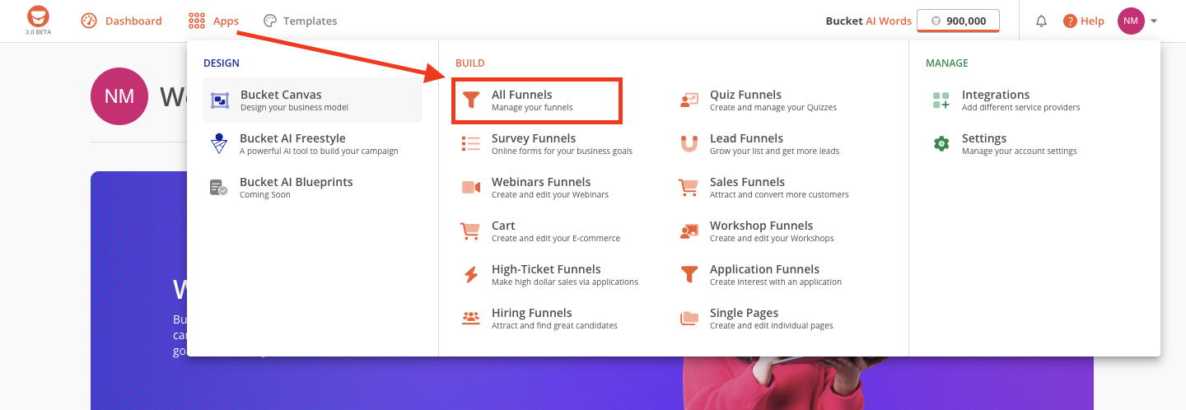The height and width of the screenshot is (410, 1186).
Task: Click the Apps grid icon
Action: (196, 21)
